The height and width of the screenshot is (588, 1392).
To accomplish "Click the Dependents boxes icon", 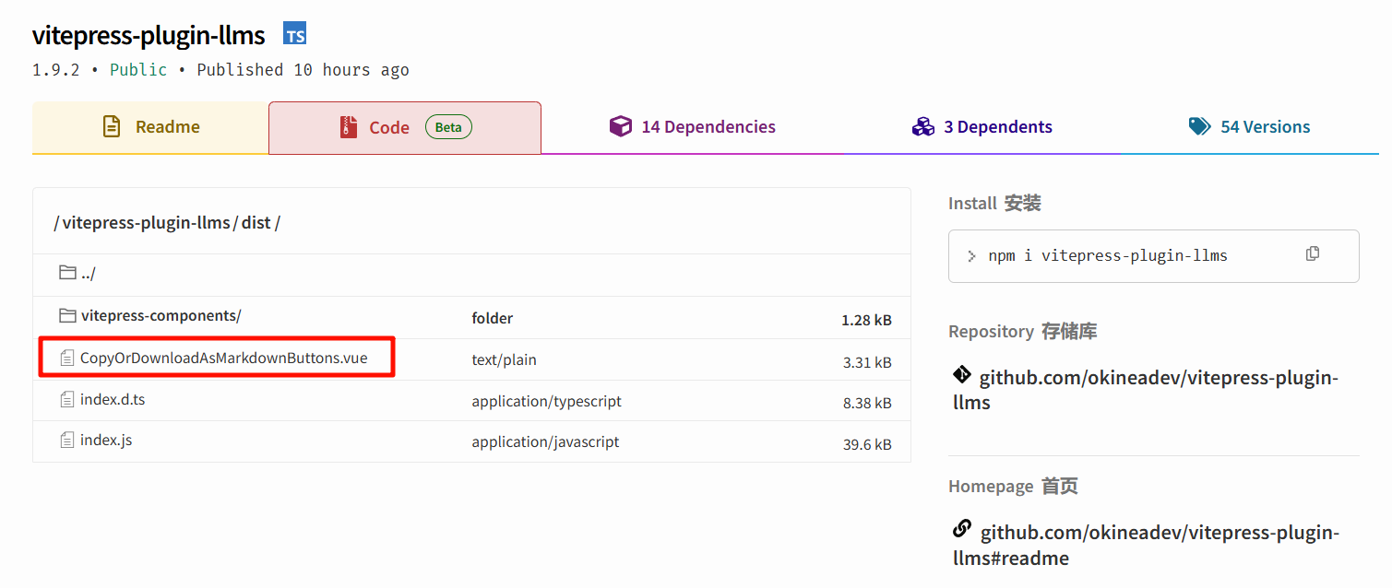I will point(923,127).
